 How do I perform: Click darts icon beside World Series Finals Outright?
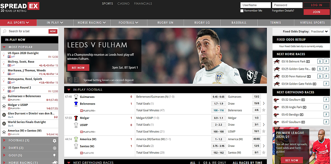(4, 124)
